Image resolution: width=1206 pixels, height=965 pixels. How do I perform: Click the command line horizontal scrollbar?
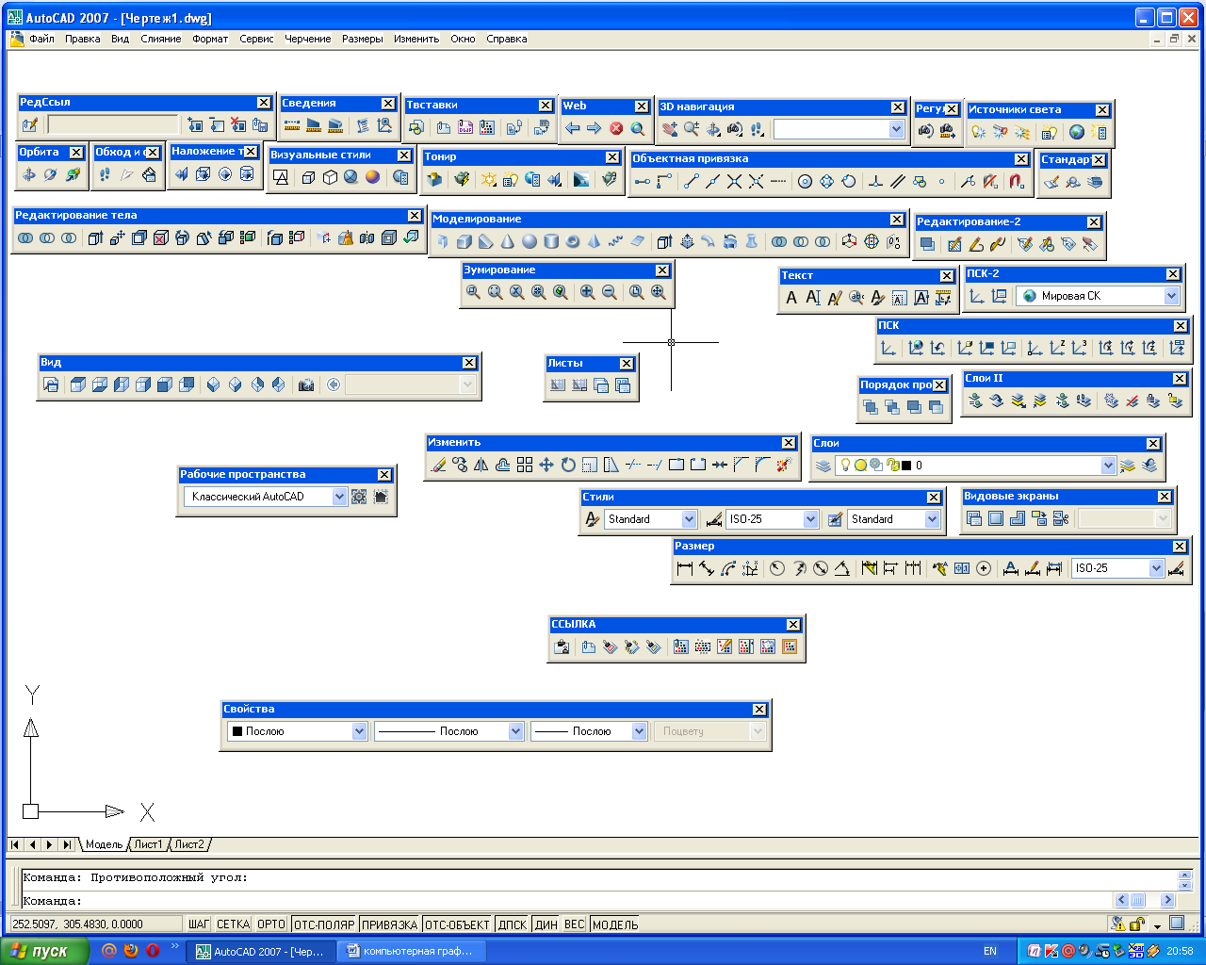point(1145,900)
